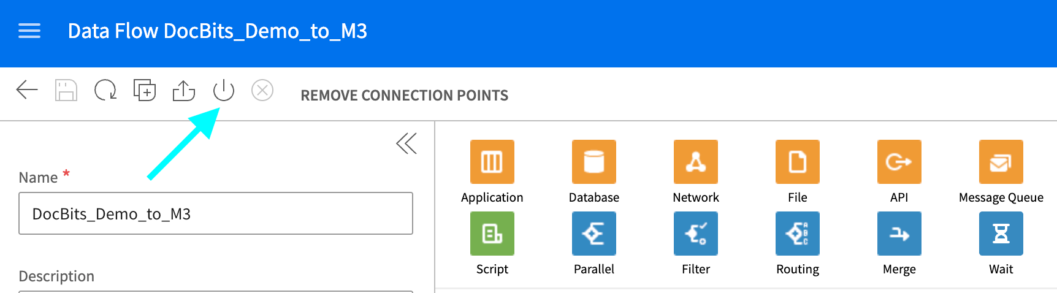Select the File connection point
The image size is (1057, 293).
pyautogui.click(x=798, y=162)
